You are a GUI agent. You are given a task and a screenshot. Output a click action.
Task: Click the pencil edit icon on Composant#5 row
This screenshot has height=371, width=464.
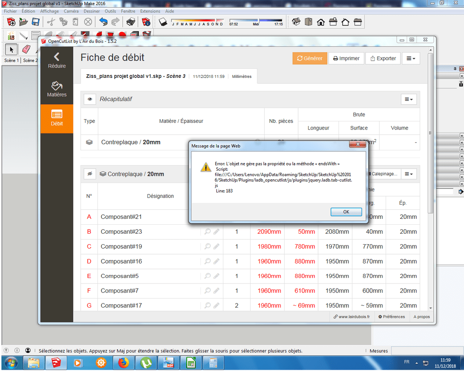pos(217,275)
